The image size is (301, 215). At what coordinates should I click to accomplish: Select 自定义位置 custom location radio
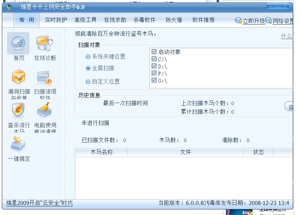(88, 82)
